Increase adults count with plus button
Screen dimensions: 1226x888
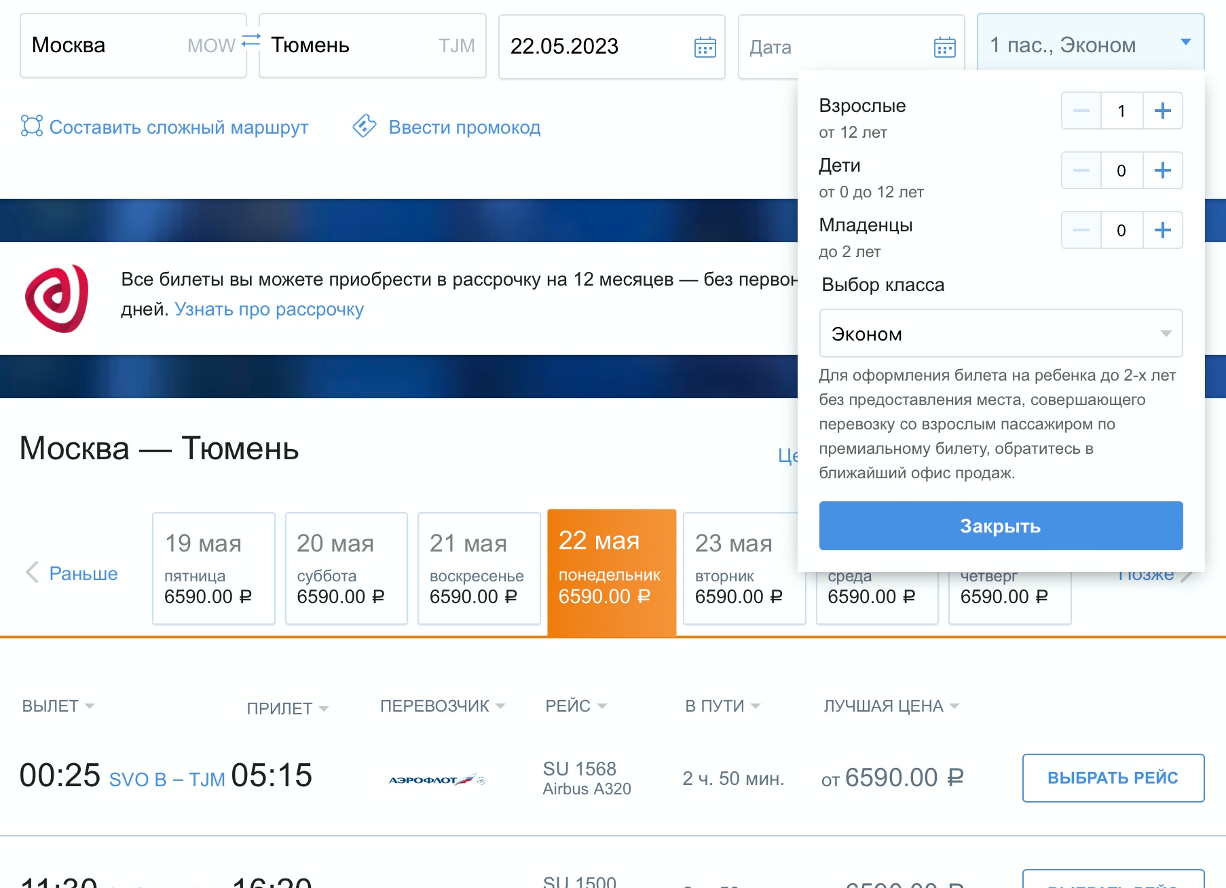tap(1162, 111)
